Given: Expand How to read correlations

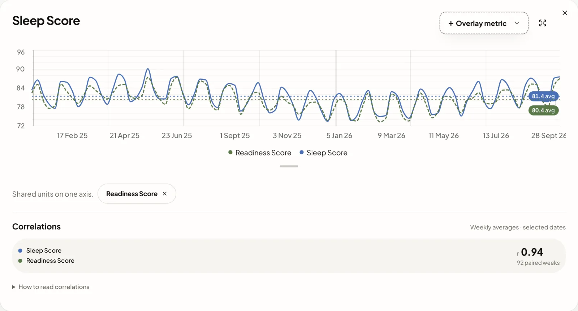Looking at the screenshot, I should pos(51,287).
